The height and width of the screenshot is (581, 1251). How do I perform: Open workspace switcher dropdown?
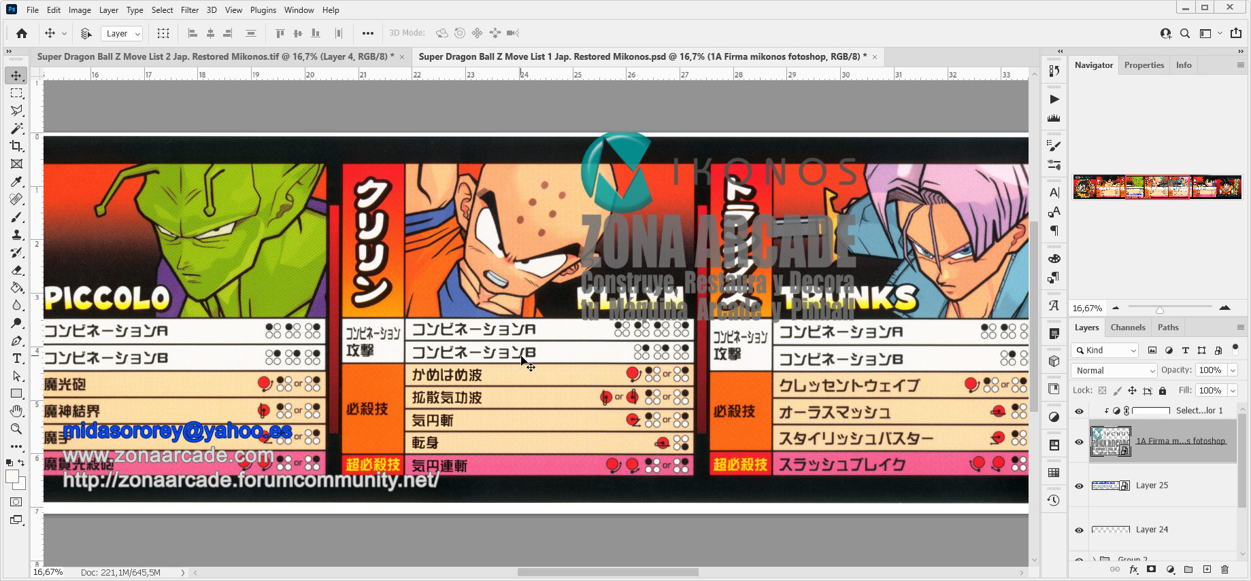click(x=1210, y=33)
